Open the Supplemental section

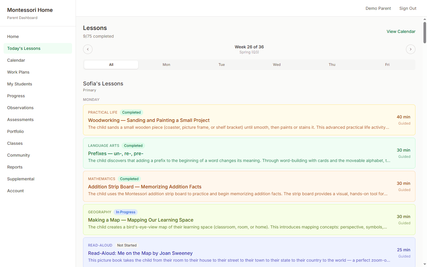click(x=21, y=179)
